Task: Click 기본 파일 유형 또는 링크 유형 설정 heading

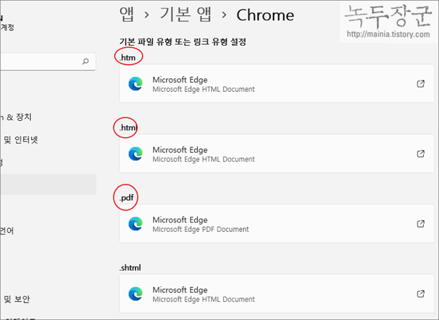Action: (x=183, y=42)
